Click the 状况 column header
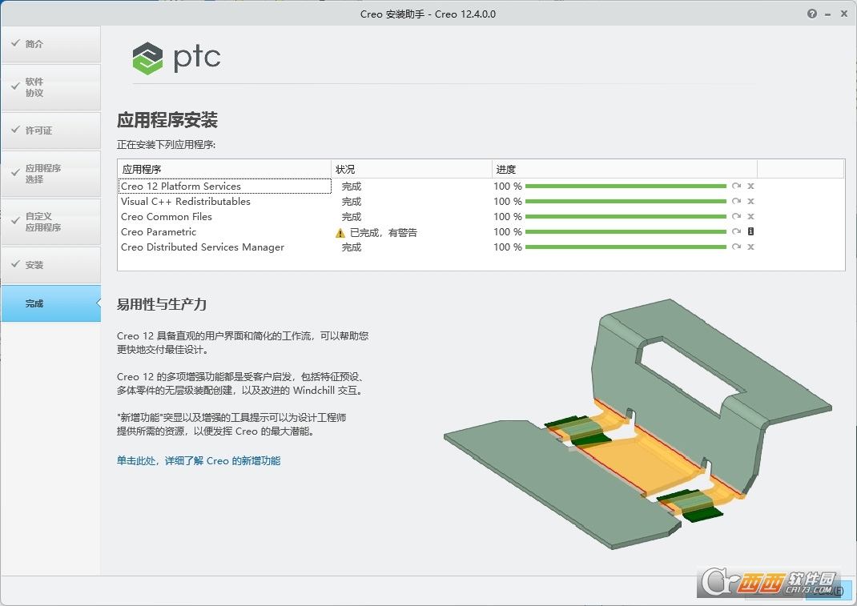Viewport: 857px width, 606px height. click(x=412, y=170)
